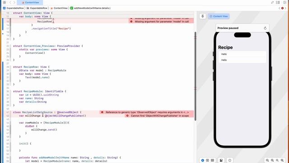Zoom out of the canvas
The width and height of the screenshot is (289, 163).
click(x=267, y=160)
